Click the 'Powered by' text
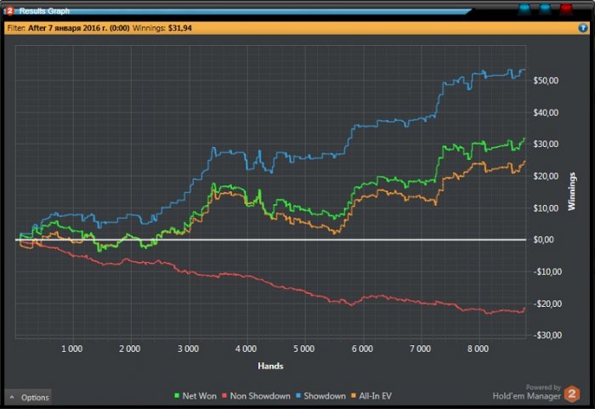Image resolution: width=595 pixels, height=409 pixels. [543, 387]
